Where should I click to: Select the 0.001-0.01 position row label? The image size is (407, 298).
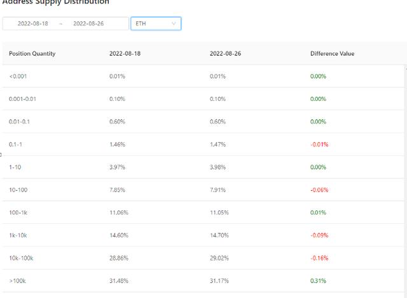pos(23,99)
